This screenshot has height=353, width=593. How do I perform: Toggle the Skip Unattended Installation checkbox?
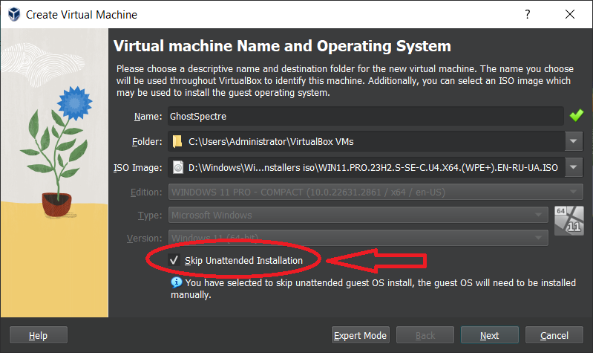pos(174,260)
